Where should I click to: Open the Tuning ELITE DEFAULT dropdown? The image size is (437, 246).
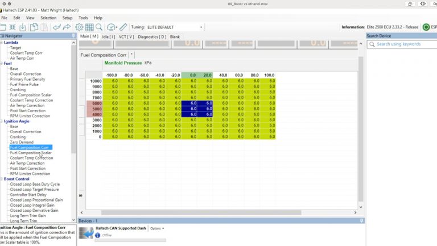pos(201,27)
